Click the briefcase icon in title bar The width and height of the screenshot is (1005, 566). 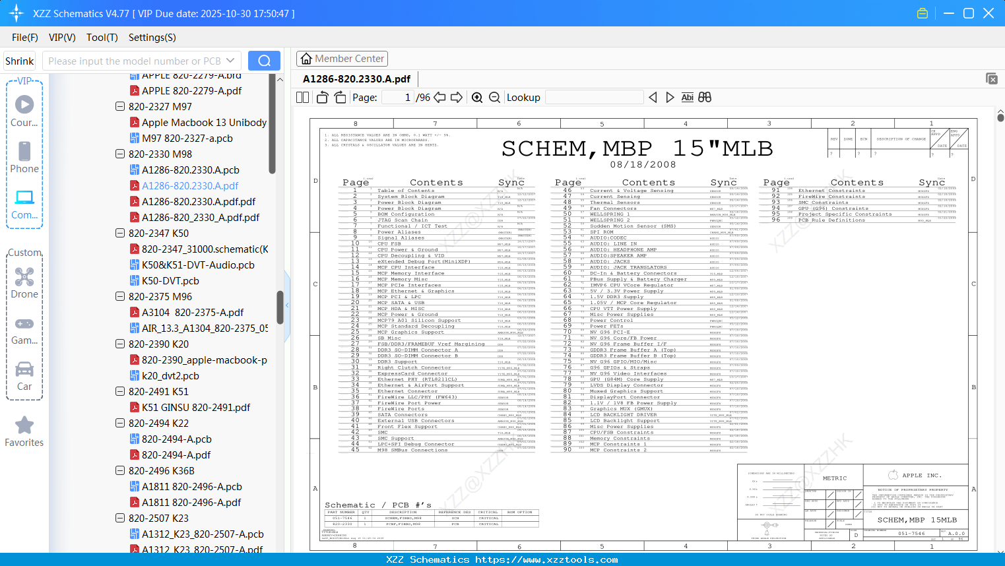point(923,13)
